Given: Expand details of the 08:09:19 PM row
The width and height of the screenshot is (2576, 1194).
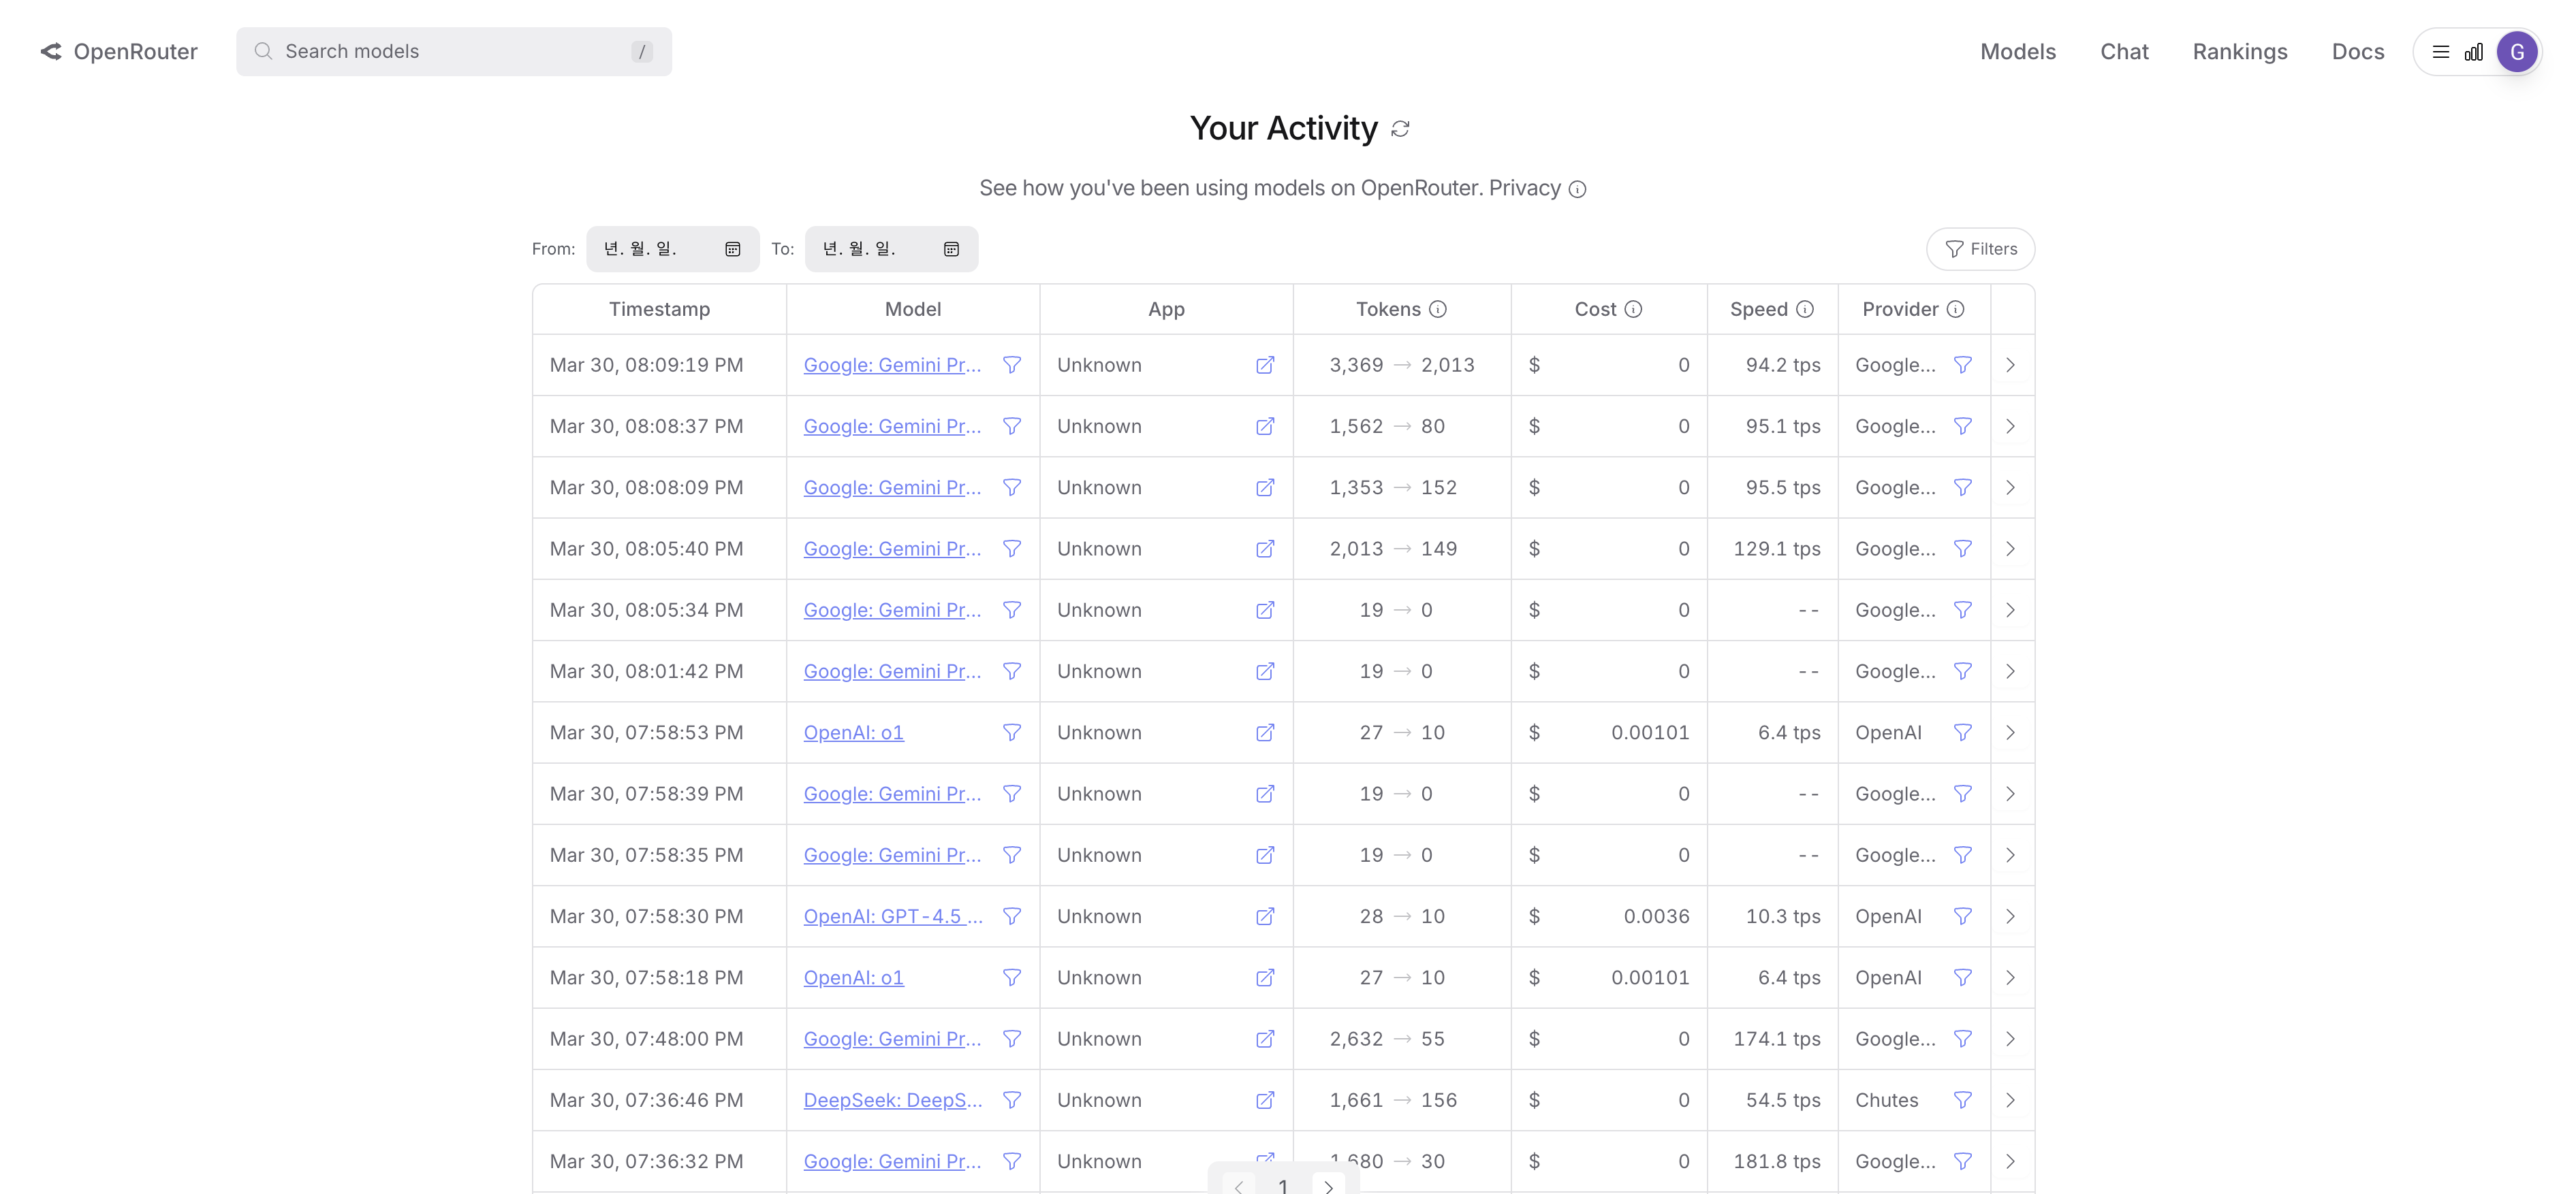Looking at the screenshot, I should [2010, 365].
